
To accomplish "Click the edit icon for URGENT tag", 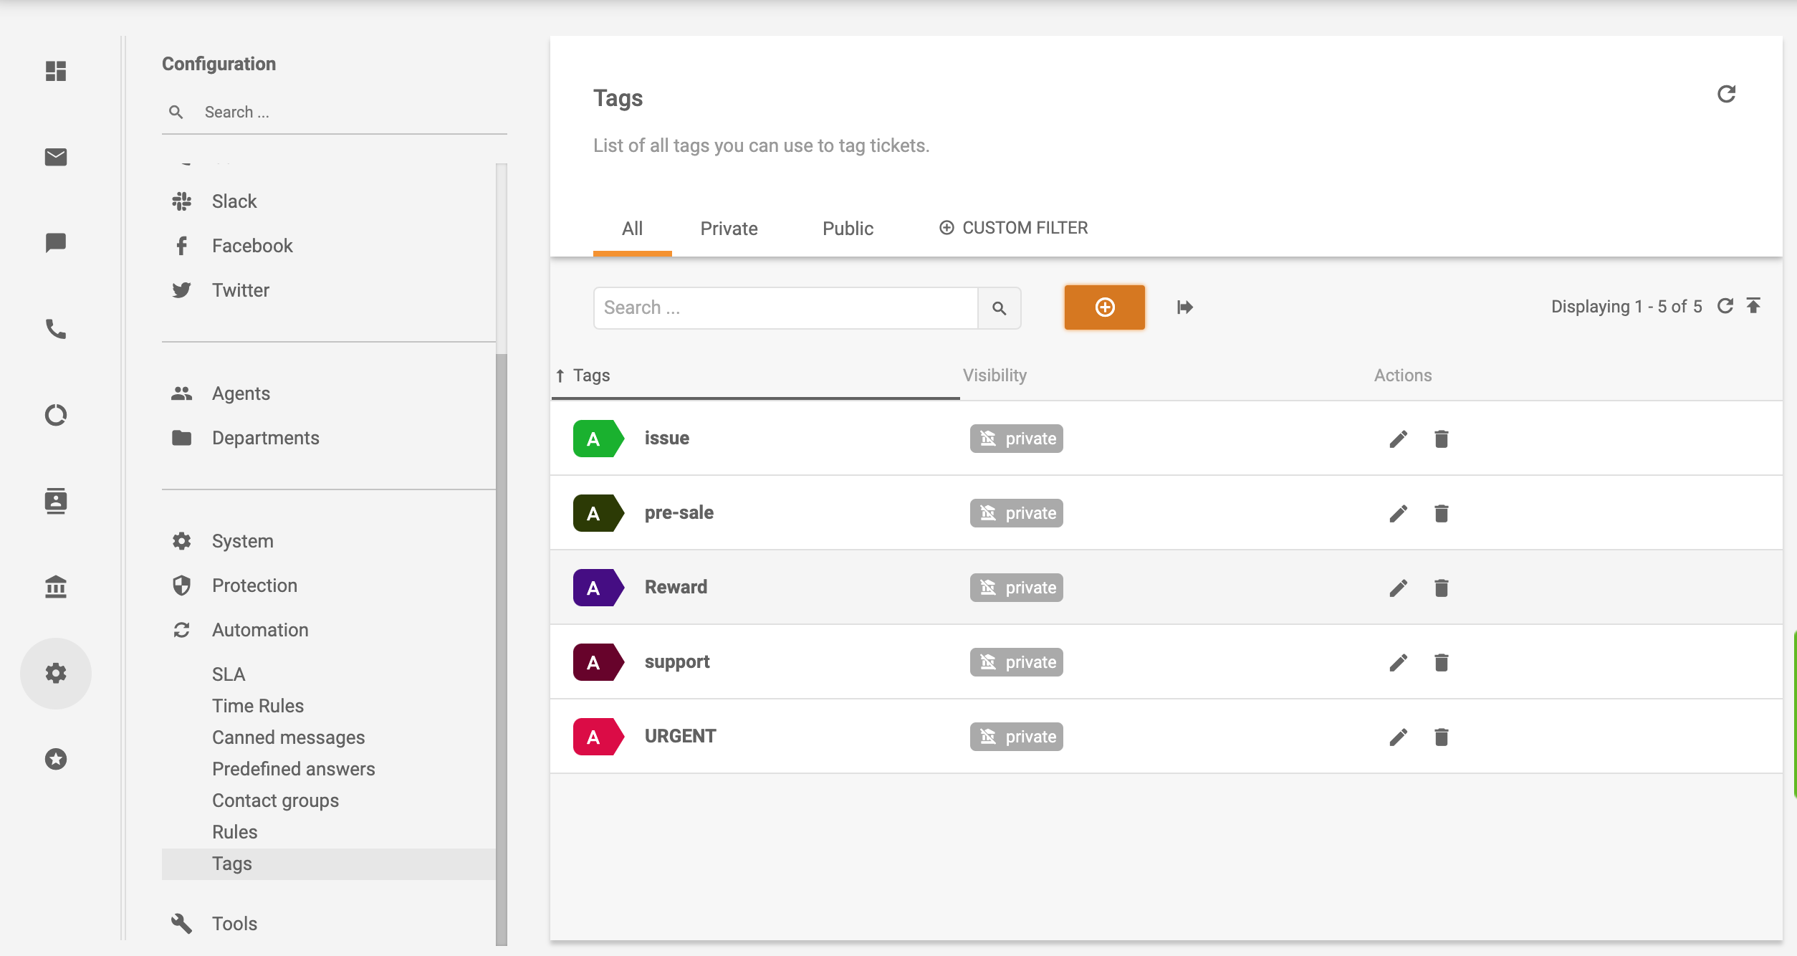I will (x=1399, y=736).
